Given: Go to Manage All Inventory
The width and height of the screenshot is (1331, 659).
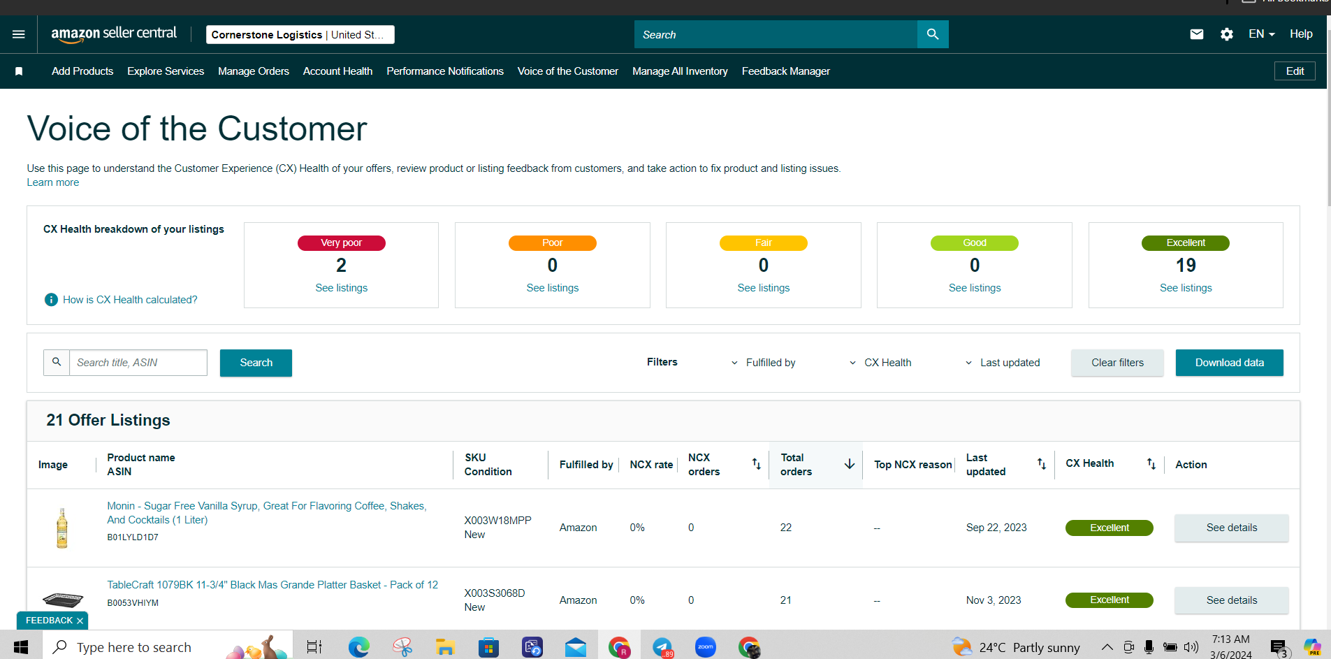Looking at the screenshot, I should (680, 71).
